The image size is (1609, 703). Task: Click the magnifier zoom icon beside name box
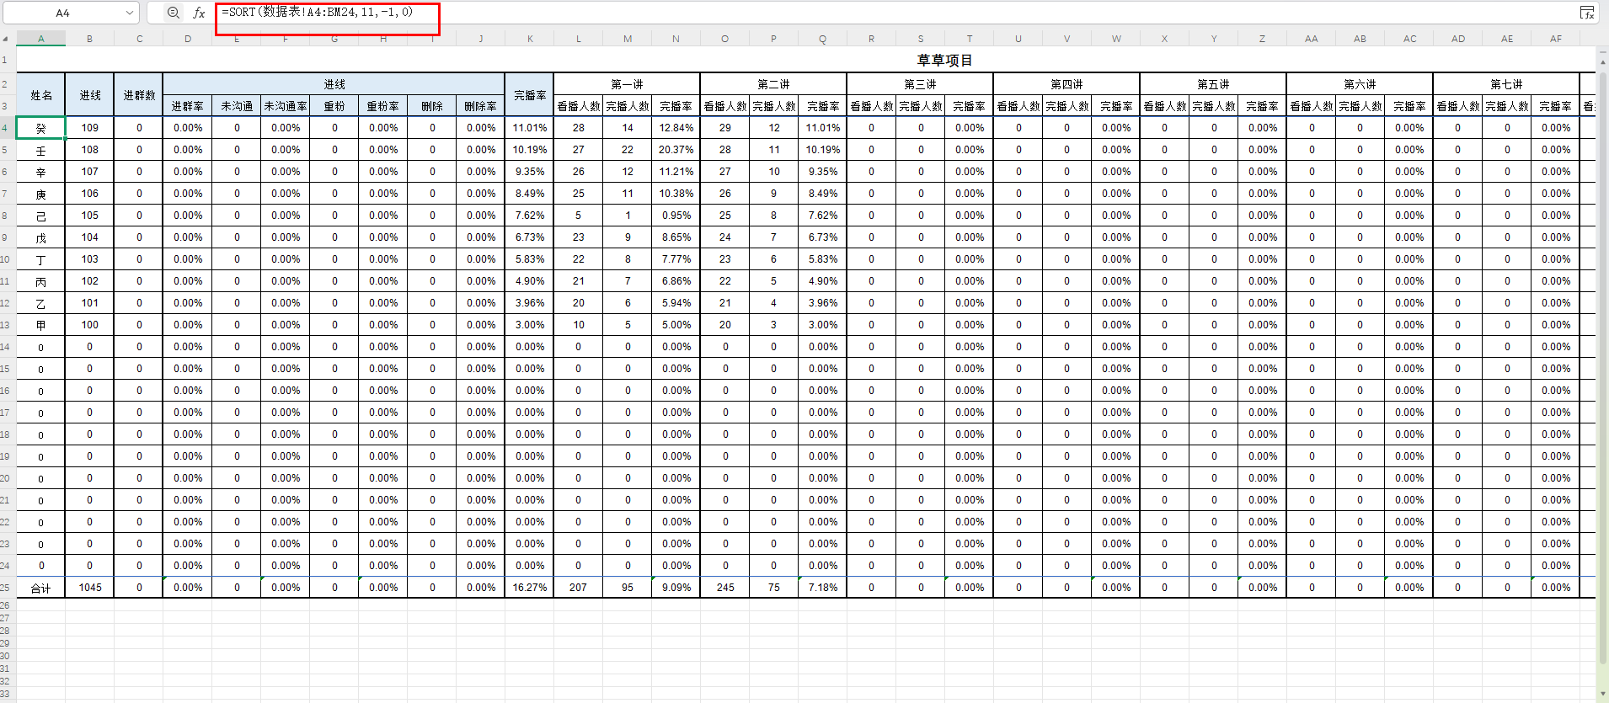(x=173, y=13)
